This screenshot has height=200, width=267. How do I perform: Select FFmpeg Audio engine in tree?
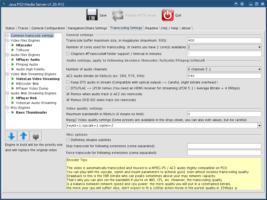[27, 65]
